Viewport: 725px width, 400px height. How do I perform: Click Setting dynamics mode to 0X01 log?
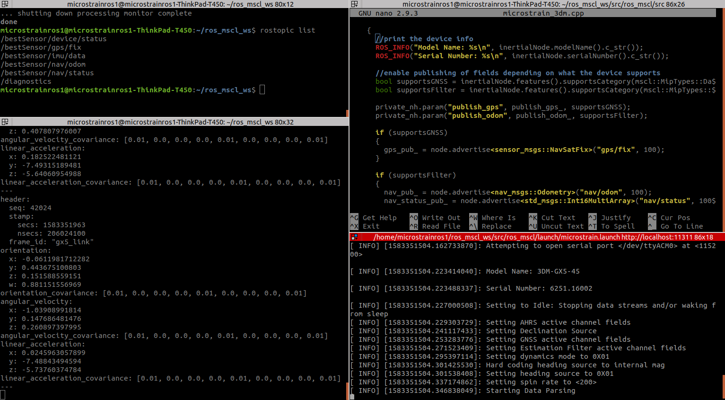[480, 356]
